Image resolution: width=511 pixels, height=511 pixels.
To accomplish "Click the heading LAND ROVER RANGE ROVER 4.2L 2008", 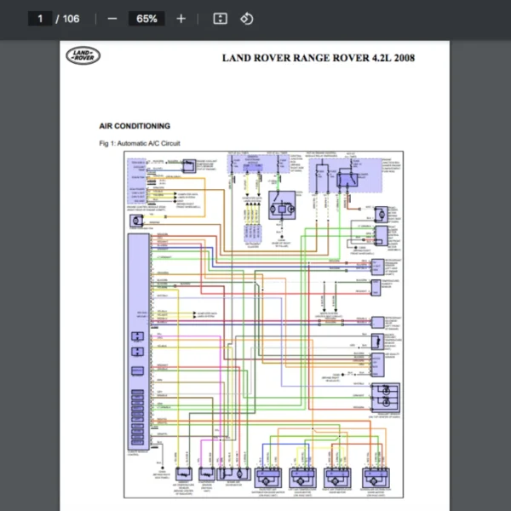I will pyautogui.click(x=319, y=58).
